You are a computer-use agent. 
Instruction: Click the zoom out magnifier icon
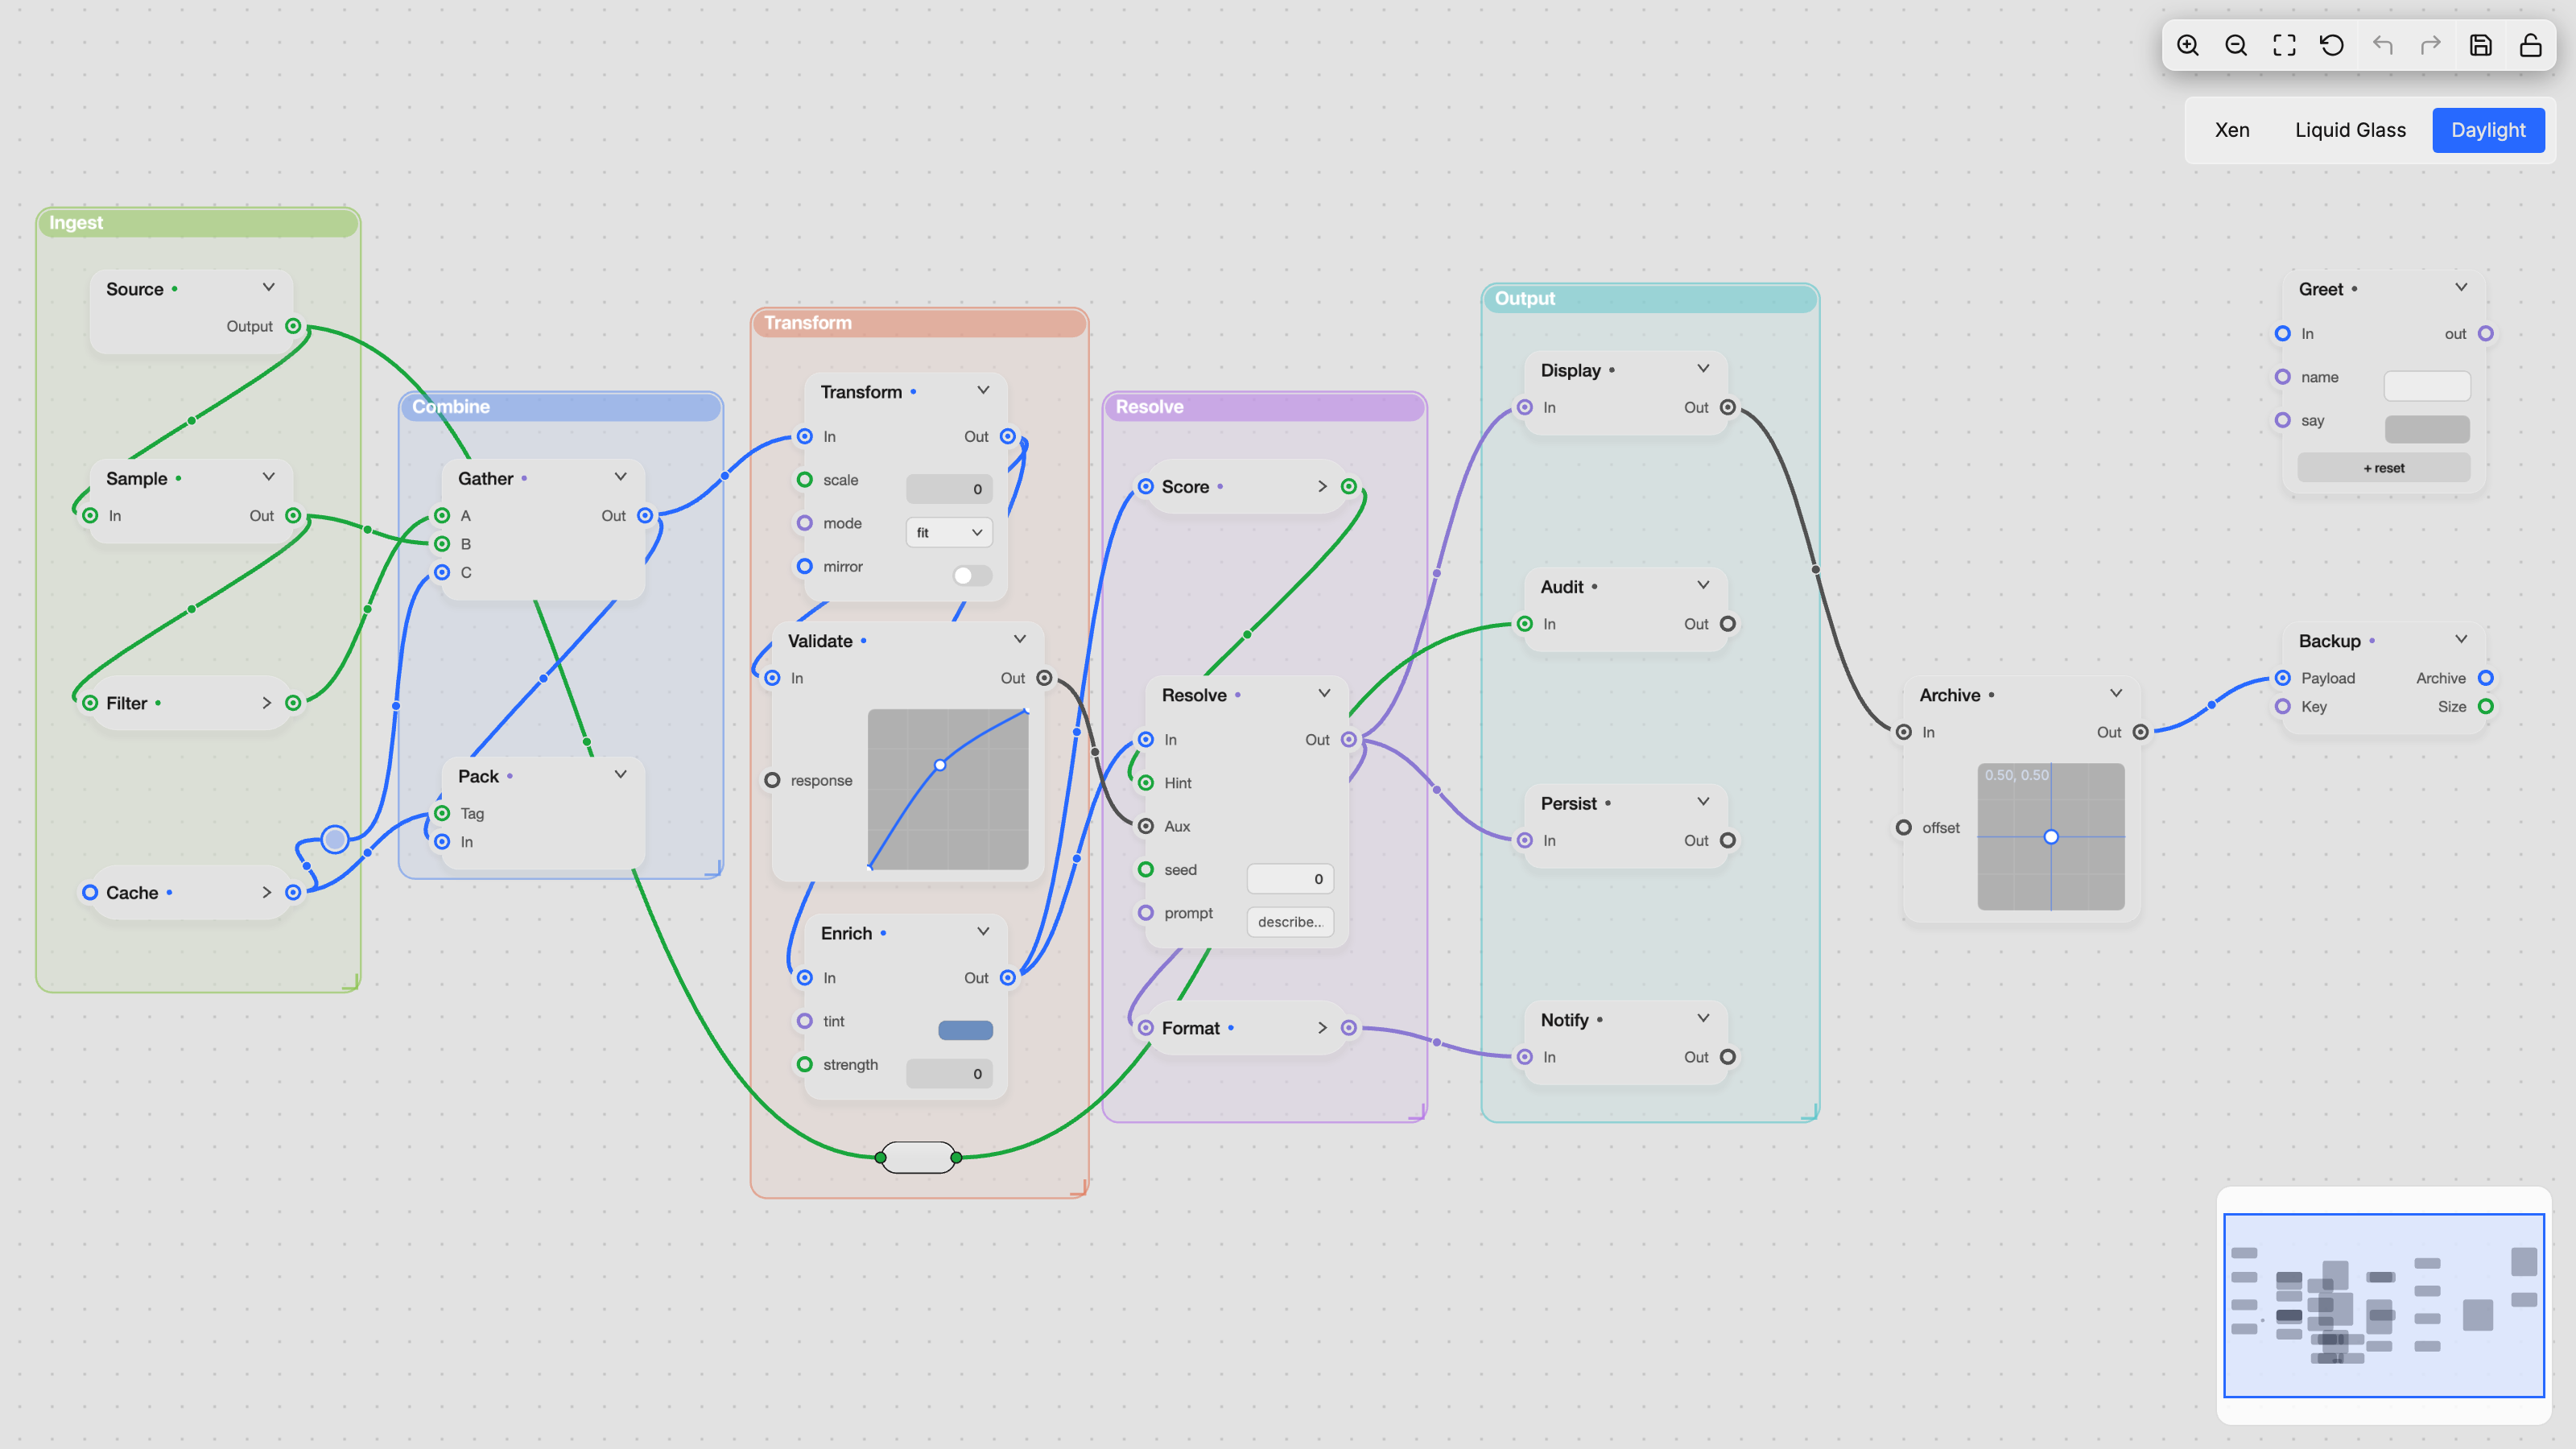tap(2236, 45)
